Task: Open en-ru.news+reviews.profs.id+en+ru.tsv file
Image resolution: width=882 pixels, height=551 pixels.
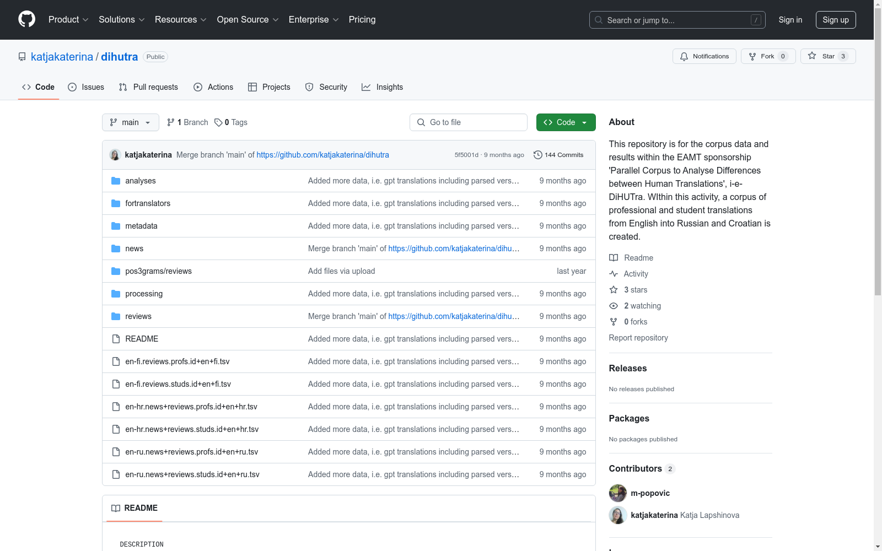Action: (192, 452)
